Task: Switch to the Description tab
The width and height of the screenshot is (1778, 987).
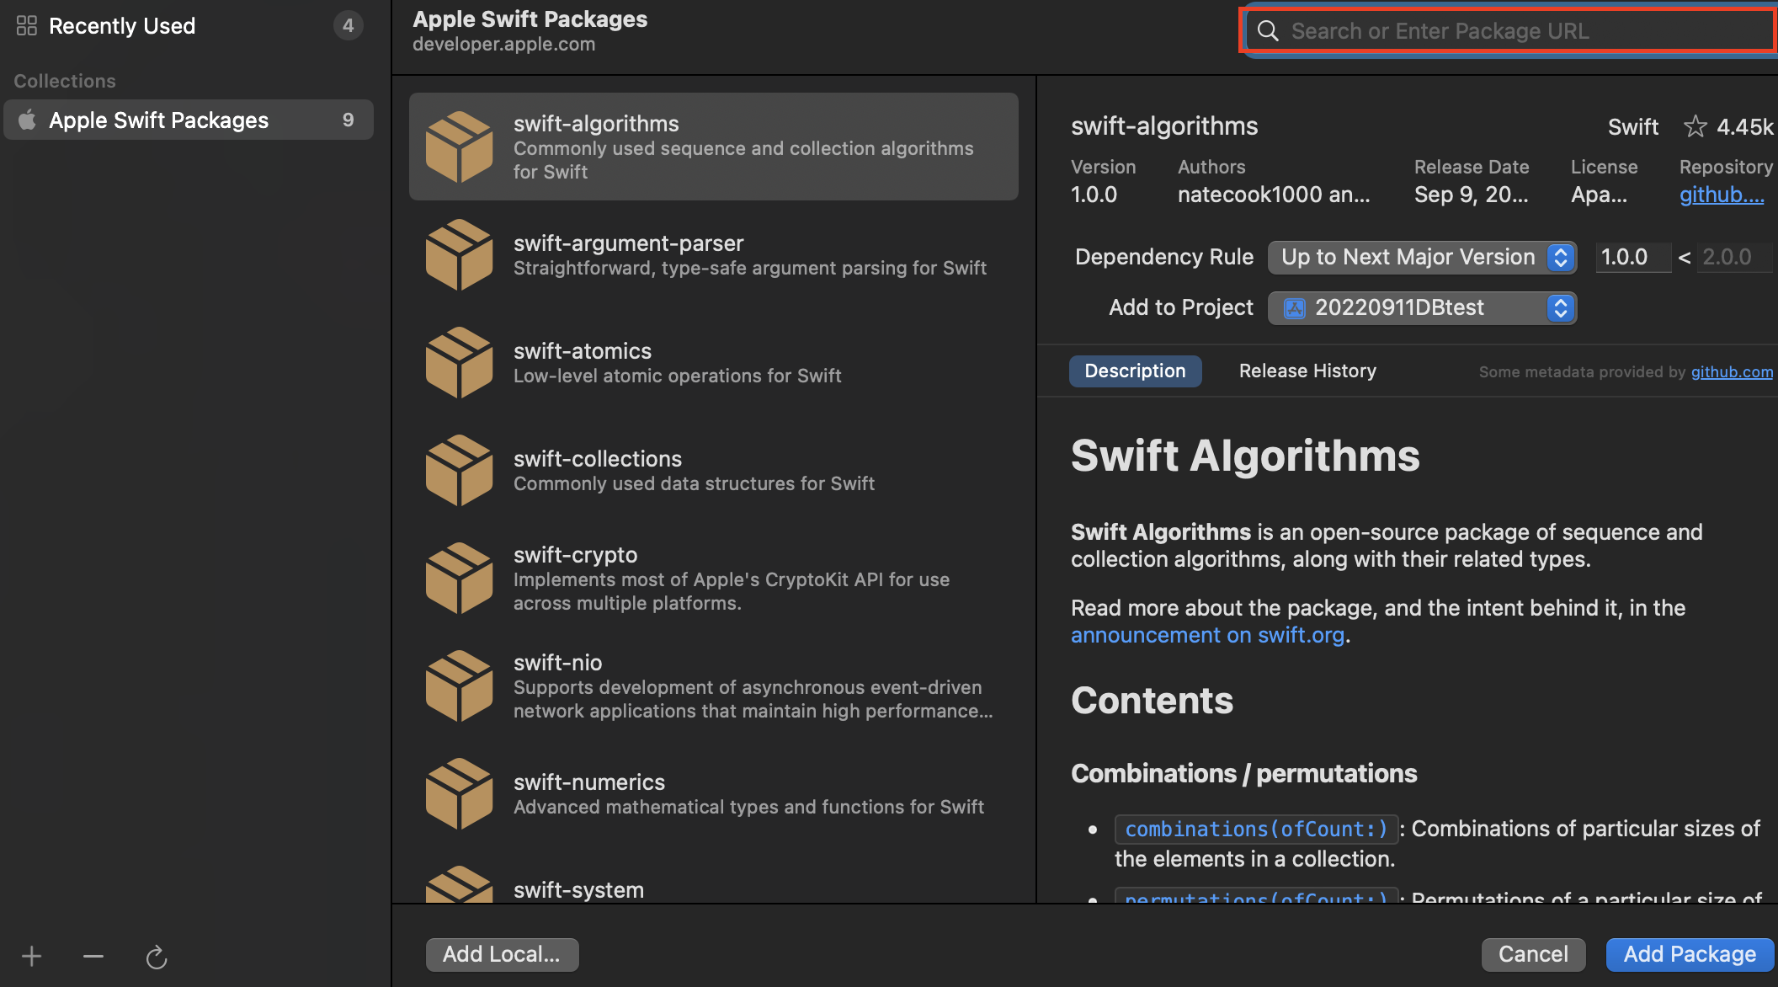Action: pyautogui.click(x=1135, y=371)
